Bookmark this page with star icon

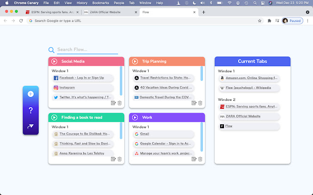click(x=260, y=20)
